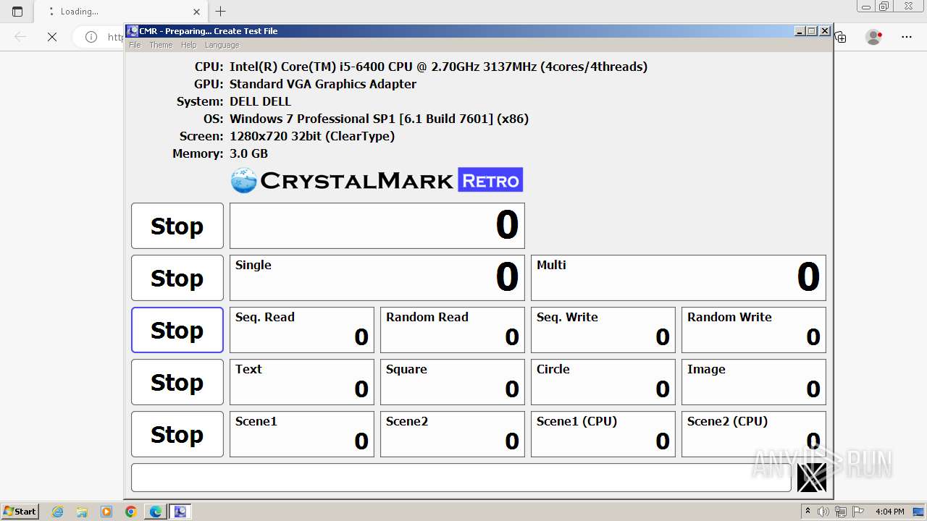Switch to Microsoft Edge in the taskbar
This screenshot has height=521, width=927.
pyautogui.click(x=156, y=512)
